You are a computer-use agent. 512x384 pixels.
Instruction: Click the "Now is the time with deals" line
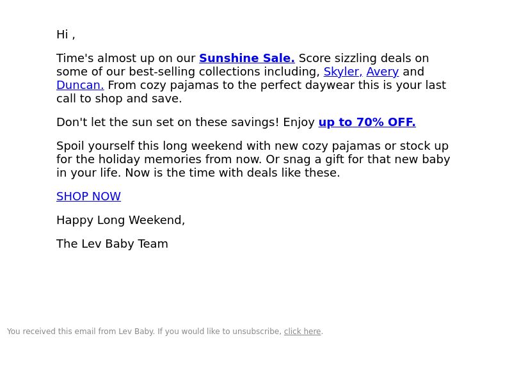coord(232,173)
